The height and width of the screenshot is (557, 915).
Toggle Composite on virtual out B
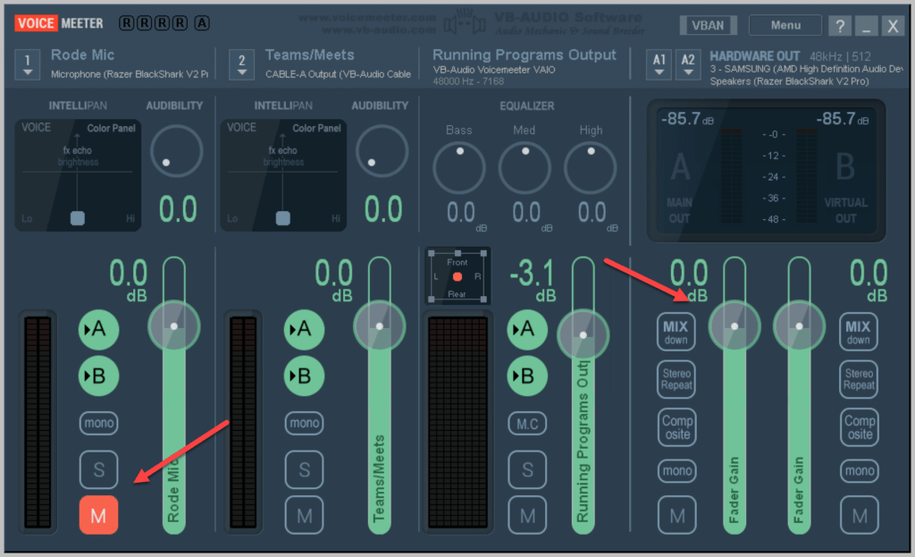[x=860, y=427]
